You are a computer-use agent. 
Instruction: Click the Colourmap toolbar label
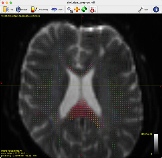[43, 9]
